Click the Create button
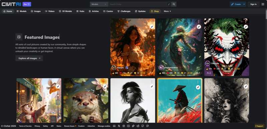Viewport: 267px width, 129px height. point(236,4)
